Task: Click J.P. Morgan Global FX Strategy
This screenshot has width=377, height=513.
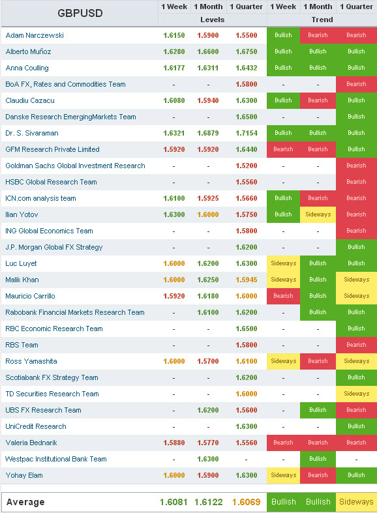Action: coord(54,247)
